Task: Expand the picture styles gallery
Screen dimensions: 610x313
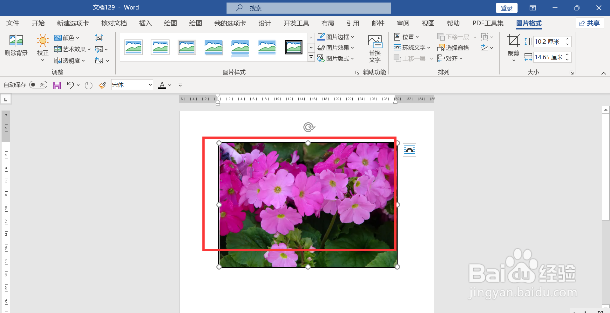Action: pos(311,57)
